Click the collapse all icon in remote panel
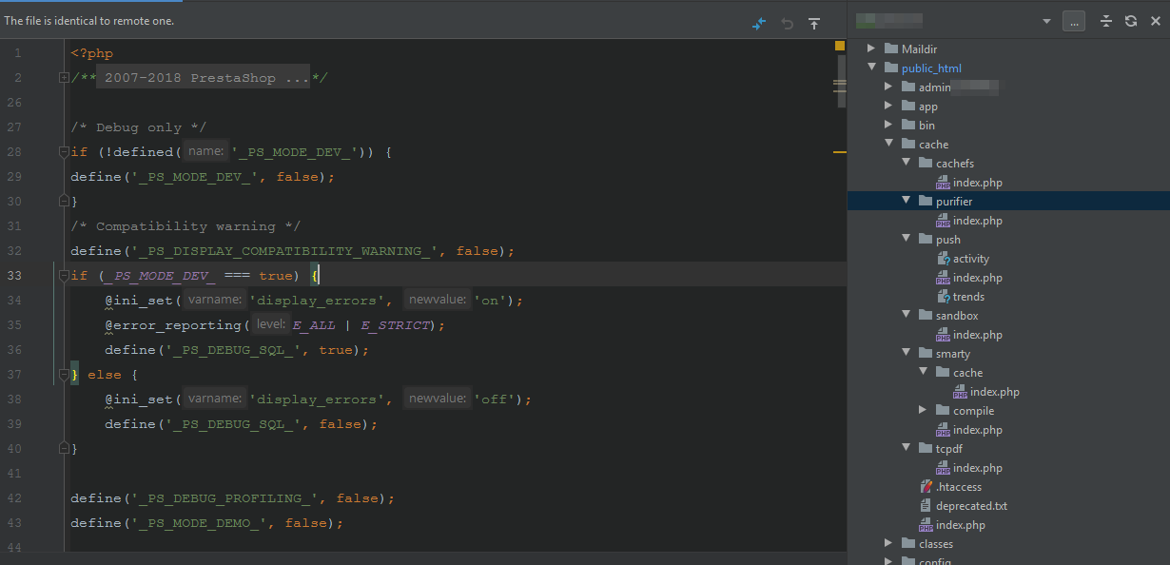1170x565 pixels. tap(1106, 21)
